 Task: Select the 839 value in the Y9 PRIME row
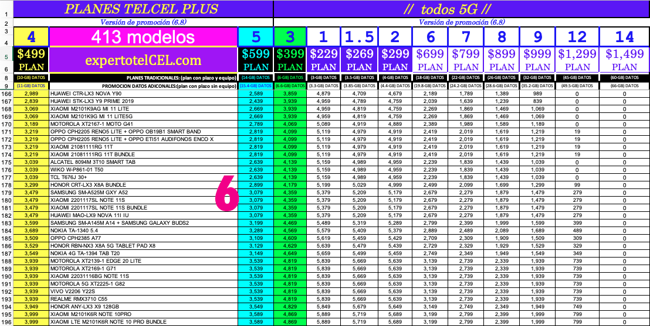click(538, 101)
